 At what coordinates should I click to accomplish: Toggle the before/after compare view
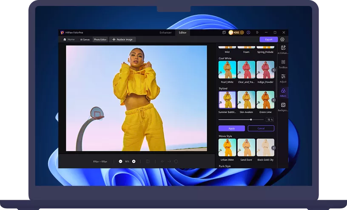[148, 162]
